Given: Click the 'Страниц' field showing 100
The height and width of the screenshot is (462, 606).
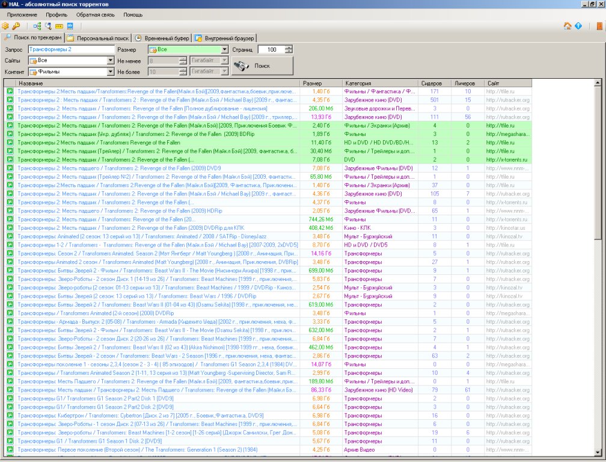Looking at the screenshot, I should [x=272, y=49].
